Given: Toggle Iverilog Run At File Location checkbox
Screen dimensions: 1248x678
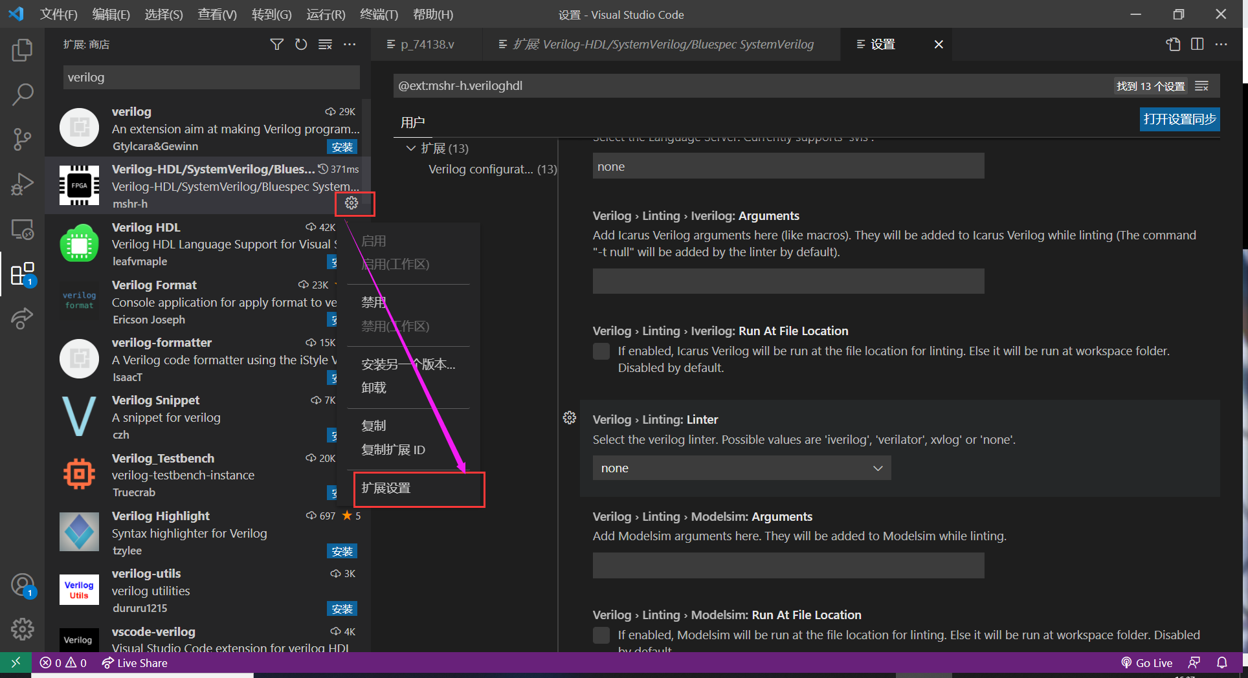Looking at the screenshot, I should point(601,351).
